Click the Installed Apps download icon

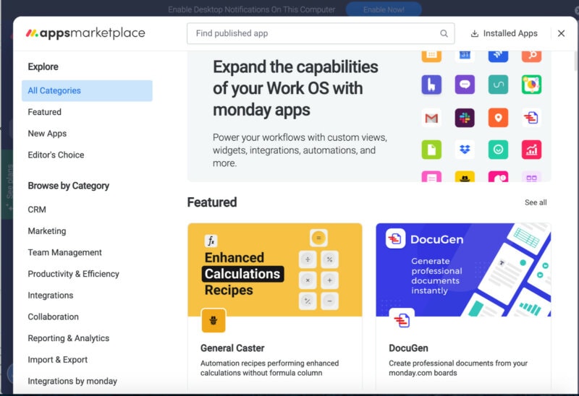click(x=475, y=33)
